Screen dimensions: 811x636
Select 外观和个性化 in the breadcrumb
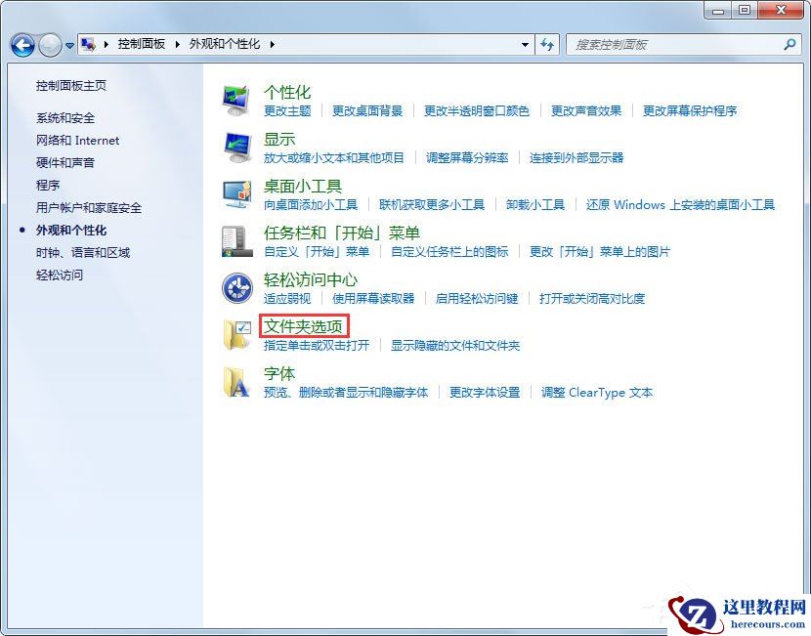(226, 44)
